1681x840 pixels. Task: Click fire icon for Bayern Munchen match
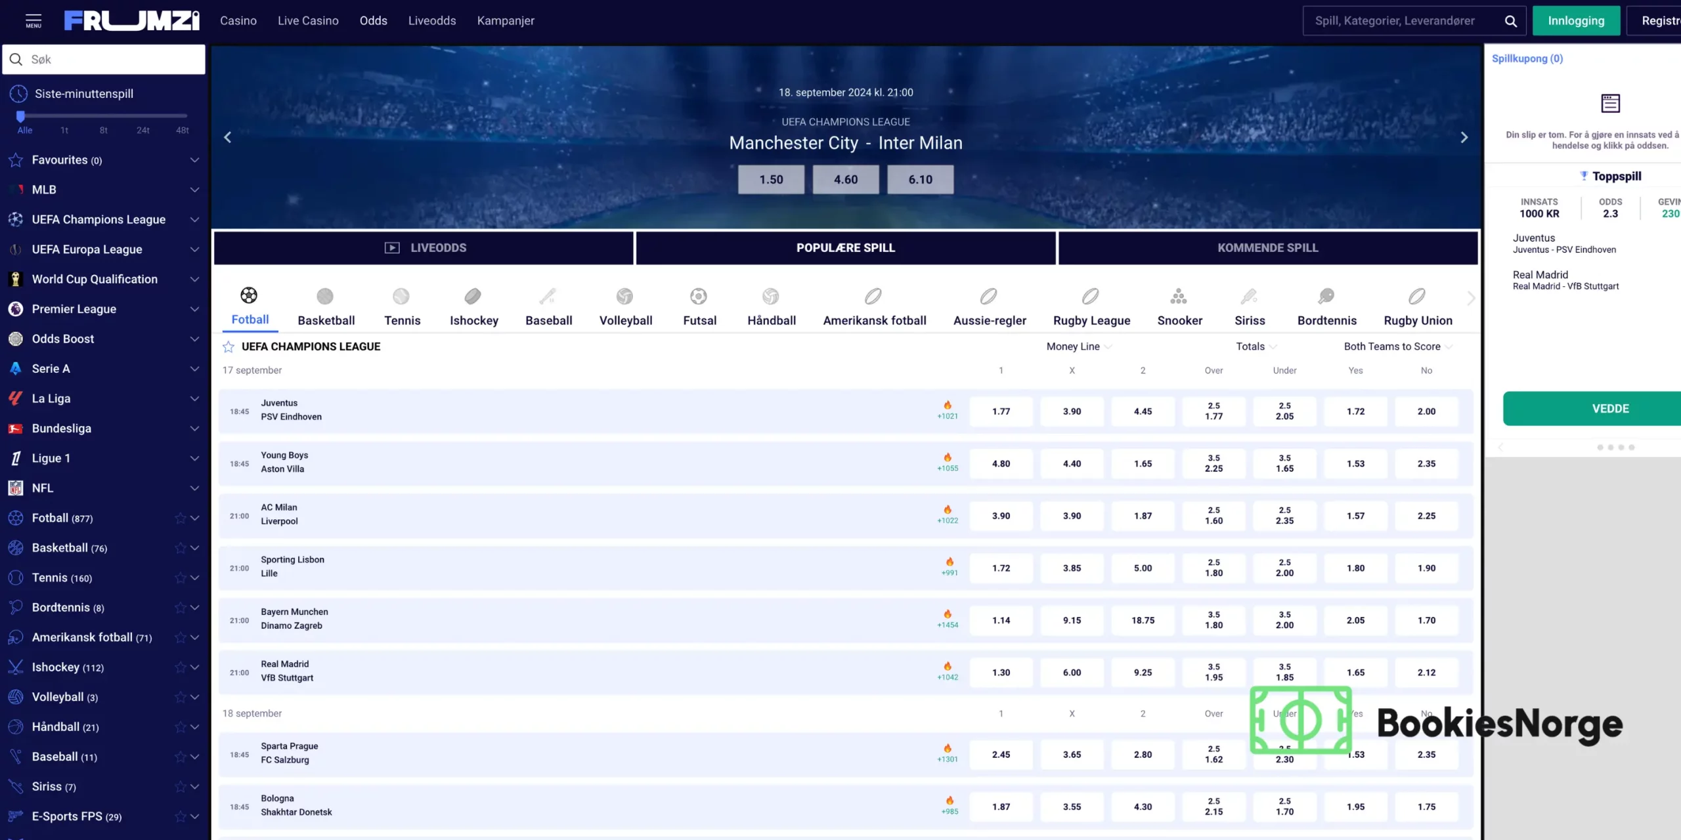click(948, 614)
